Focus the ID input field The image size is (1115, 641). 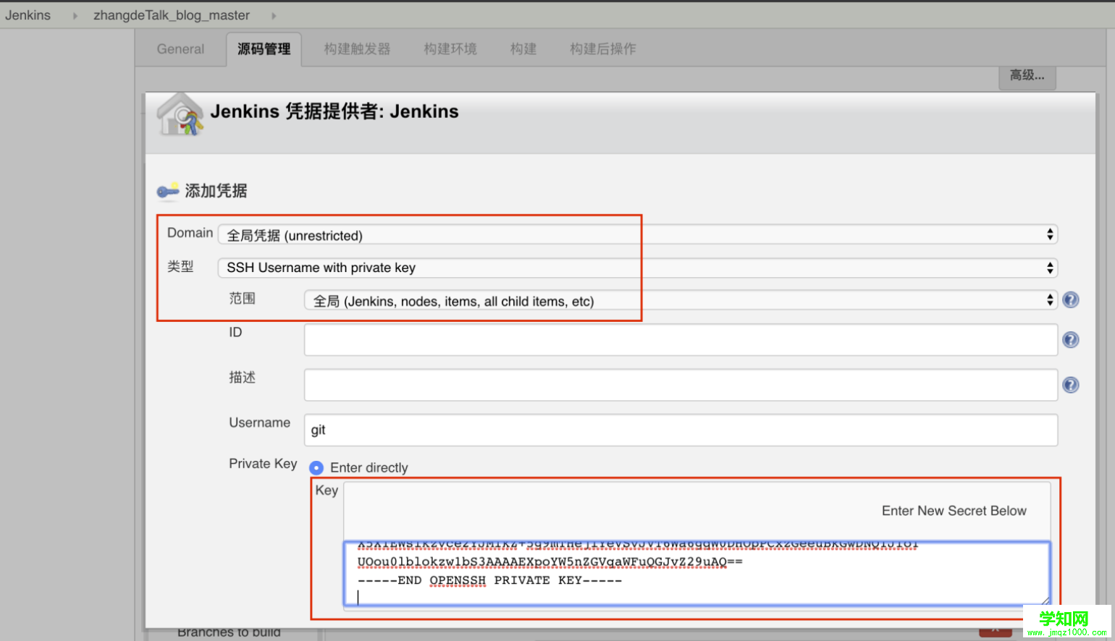681,340
